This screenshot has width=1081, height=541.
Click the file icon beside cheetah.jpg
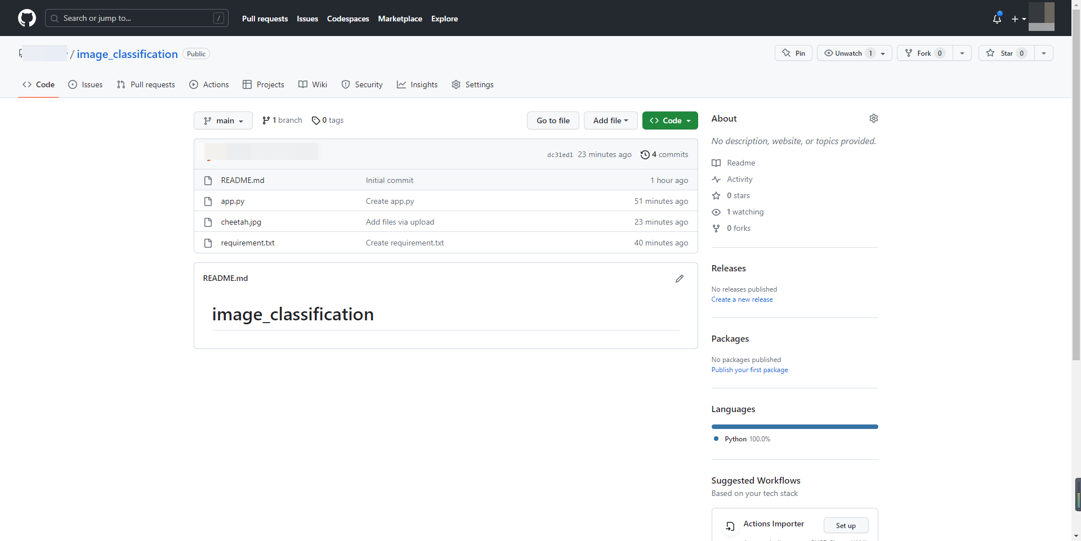[x=208, y=222]
